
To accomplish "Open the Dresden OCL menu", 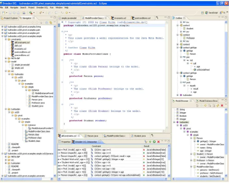I will click(x=42, y=7).
